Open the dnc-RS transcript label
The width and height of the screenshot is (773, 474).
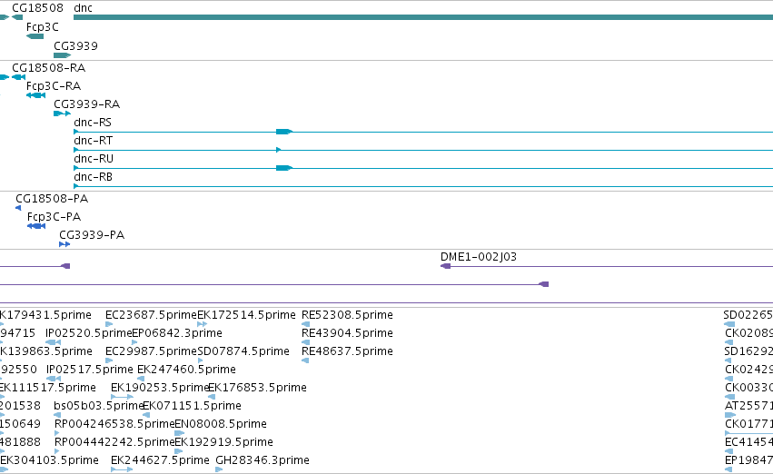(x=93, y=123)
